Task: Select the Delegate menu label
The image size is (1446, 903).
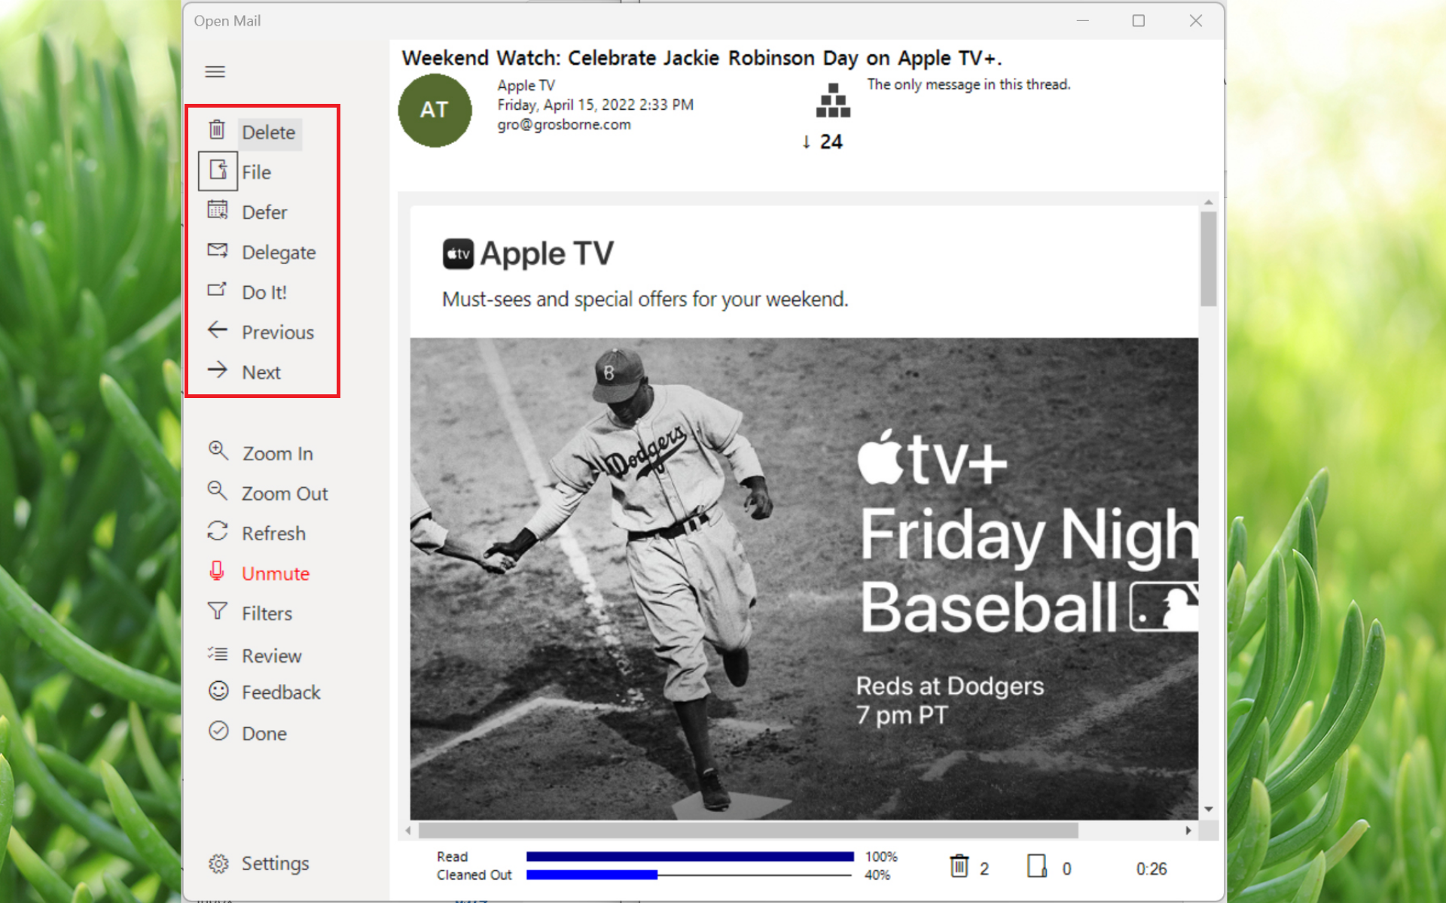Action: click(x=279, y=253)
